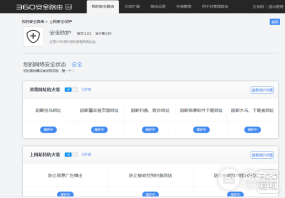Click 保护中 badge under 阻断钓鱼、欺诈网址
The height and width of the screenshot is (198, 285).
click(150, 130)
